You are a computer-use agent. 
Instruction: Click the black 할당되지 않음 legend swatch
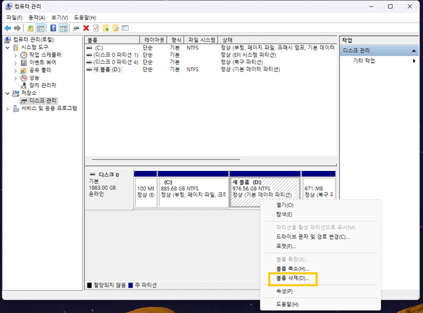[x=90, y=285]
